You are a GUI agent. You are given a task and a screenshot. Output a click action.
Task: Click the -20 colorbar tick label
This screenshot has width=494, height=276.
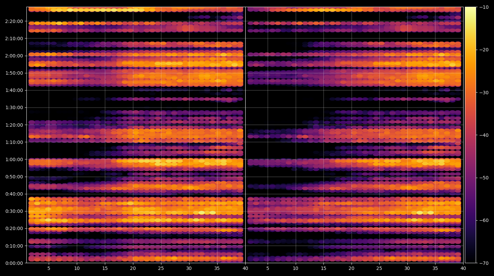click(x=484, y=50)
